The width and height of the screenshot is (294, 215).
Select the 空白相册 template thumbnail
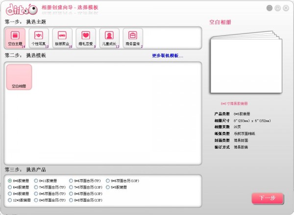19,77
